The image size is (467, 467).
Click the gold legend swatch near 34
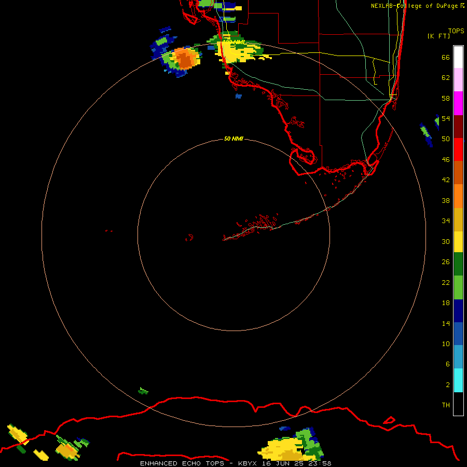(x=458, y=219)
